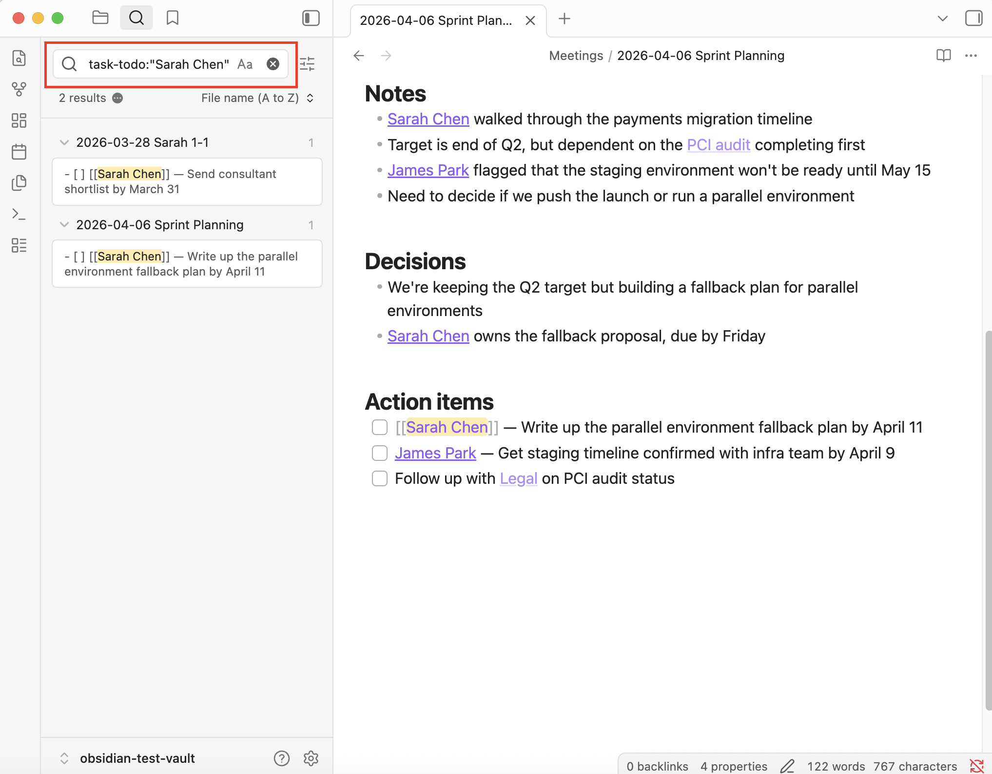Collapse the 2026-04-06 Sprint Planning result
This screenshot has height=774, width=992.
point(64,225)
